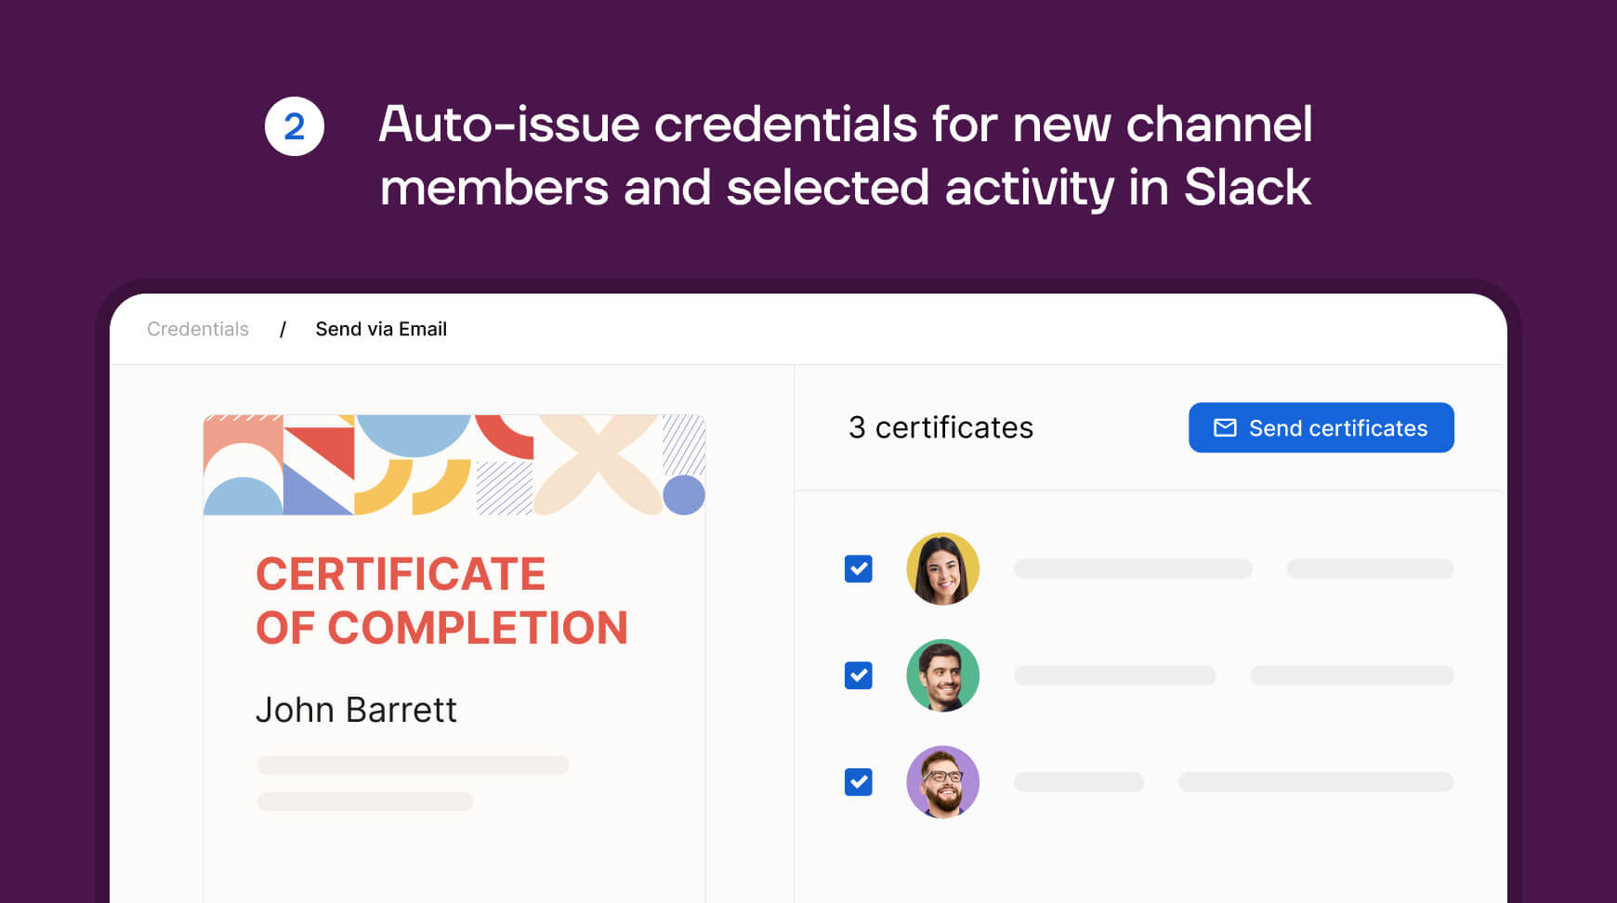Click the envelope icon on Send certificates
1617x903 pixels.
pos(1225,427)
